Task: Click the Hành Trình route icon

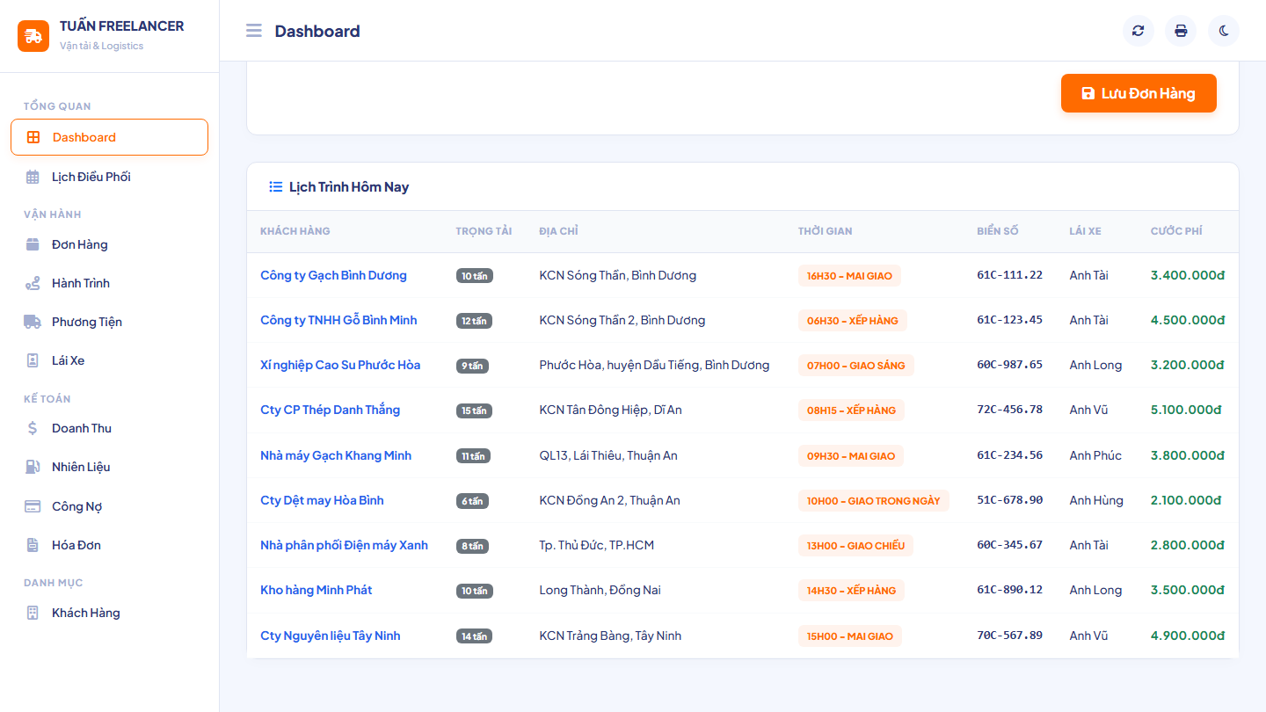Action: pyautogui.click(x=33, y=283)
